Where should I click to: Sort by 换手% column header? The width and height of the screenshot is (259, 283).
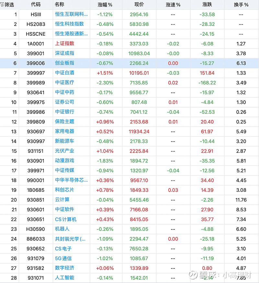pyautogui.click(x=241, y=5)
